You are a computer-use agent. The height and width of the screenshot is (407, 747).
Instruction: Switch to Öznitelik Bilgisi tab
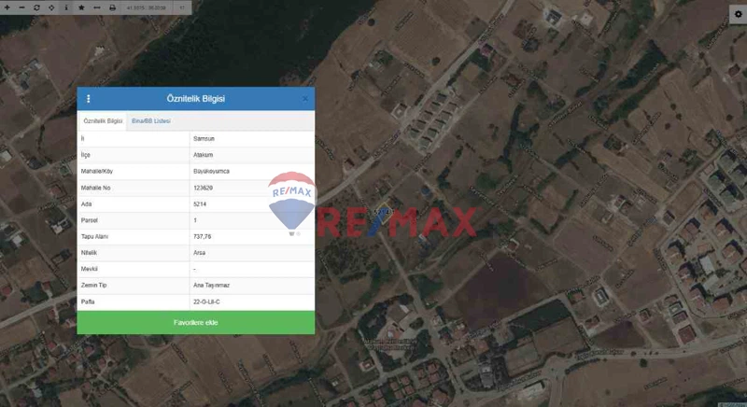point(103,121)
